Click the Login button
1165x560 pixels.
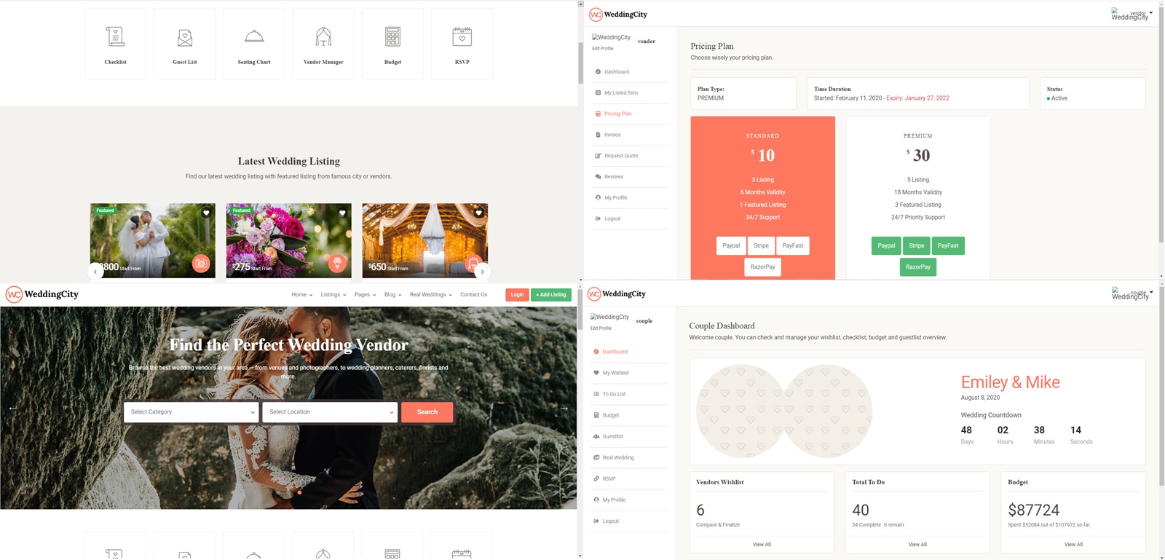click(517, 295)
